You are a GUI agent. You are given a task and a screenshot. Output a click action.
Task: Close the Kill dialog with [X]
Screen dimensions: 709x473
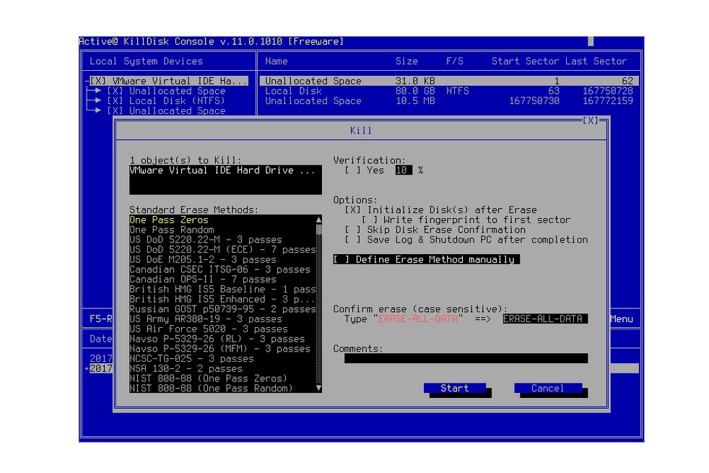(590, 121)
